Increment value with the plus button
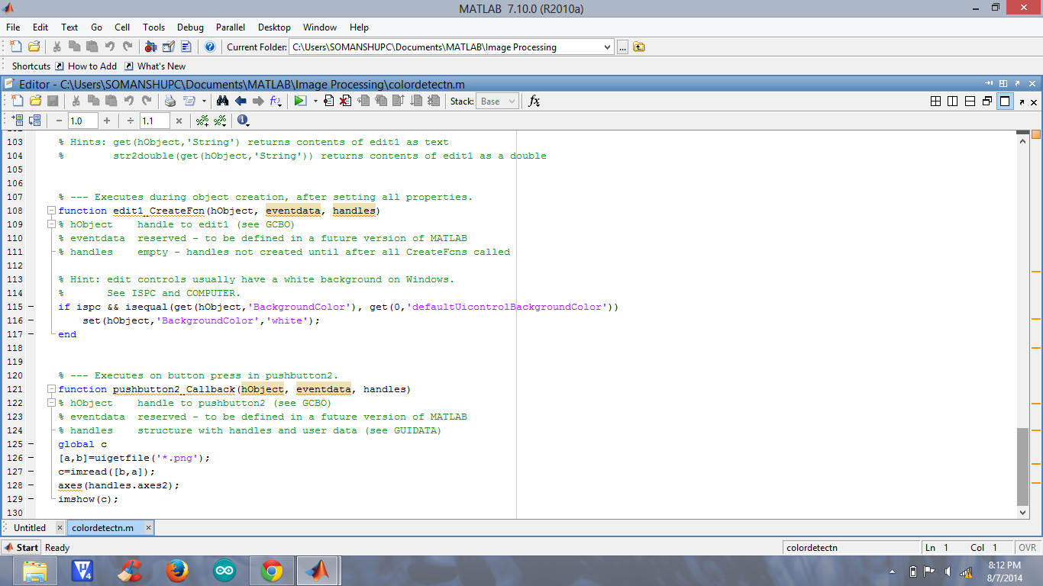The width and height of the screenshot is (1043, 586). pos(107,121)
